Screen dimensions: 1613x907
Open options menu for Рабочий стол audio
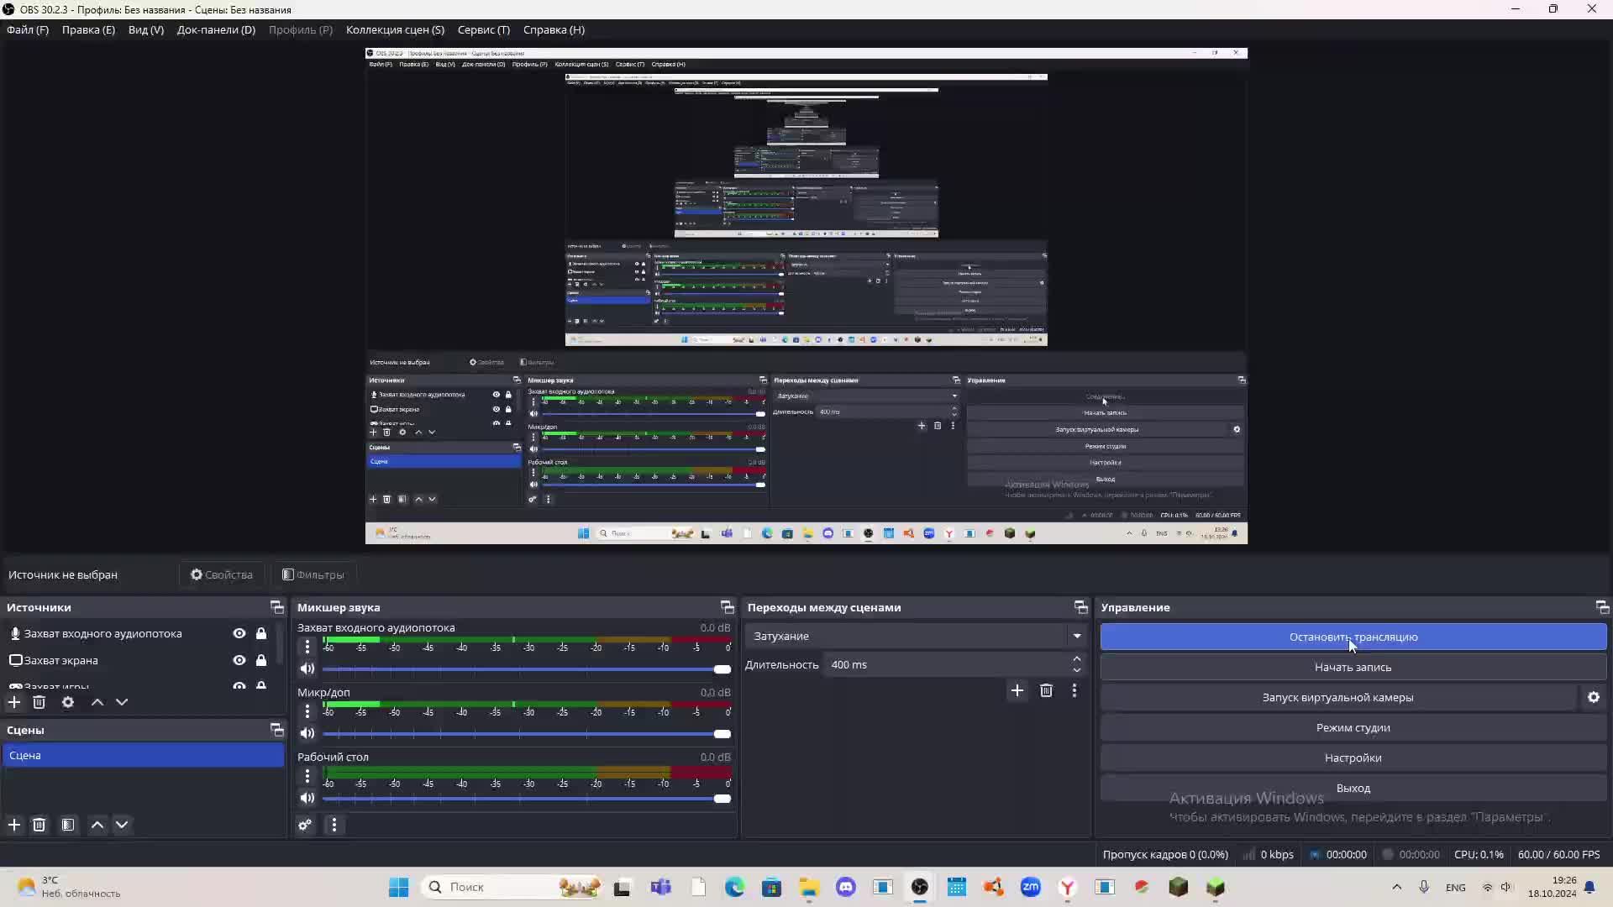(307, 776)
